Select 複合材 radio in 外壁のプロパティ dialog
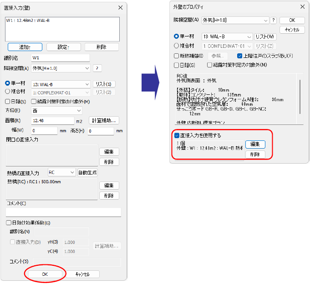The width and height of the screenshot is (310, 284). pos(177,46)
